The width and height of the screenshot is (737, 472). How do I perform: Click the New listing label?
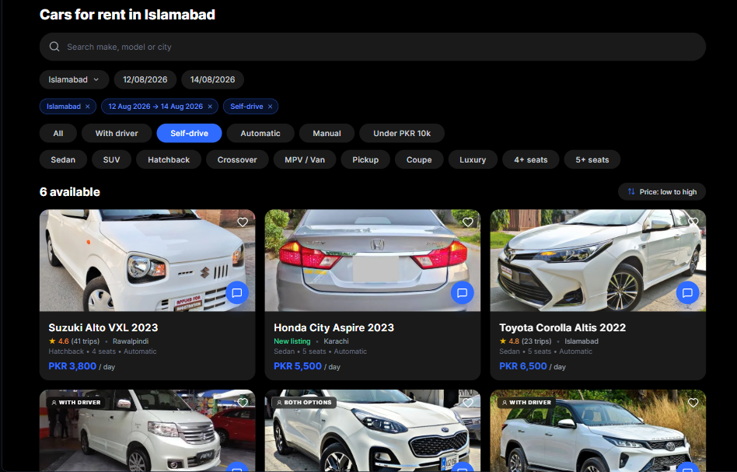(292, 341)
